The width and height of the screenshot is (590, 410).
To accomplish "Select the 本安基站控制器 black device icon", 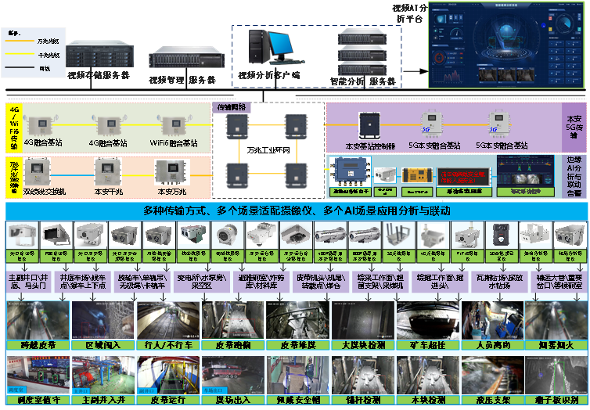I will tap(368, 126).
